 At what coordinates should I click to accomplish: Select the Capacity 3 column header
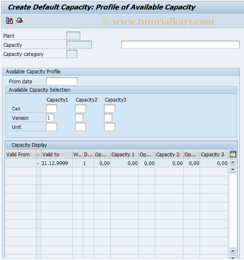pos(214,154)
